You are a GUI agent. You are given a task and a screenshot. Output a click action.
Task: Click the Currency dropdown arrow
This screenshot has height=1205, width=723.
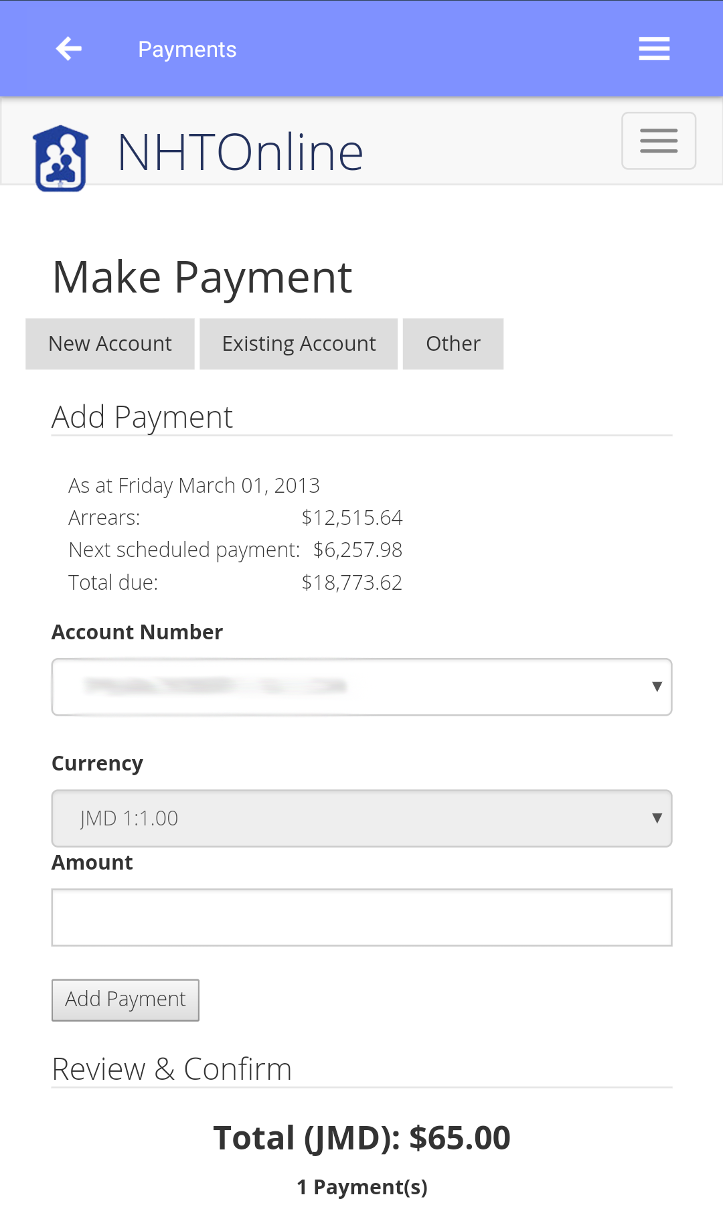pyautogui.click(x=657, y=818)
